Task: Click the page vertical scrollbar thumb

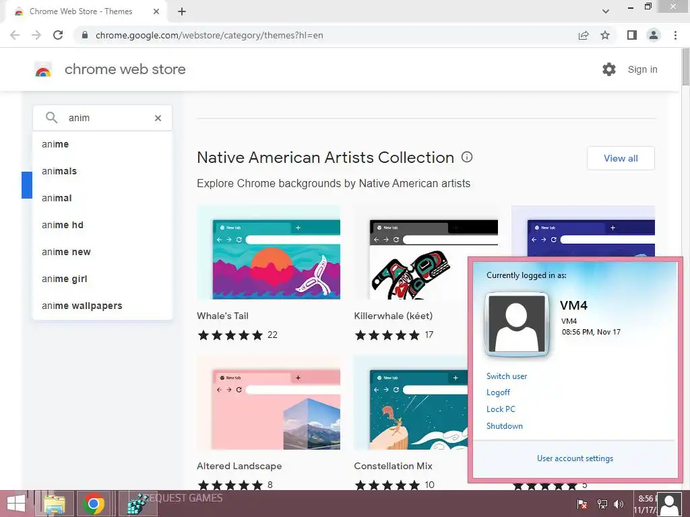Action: point(685,67)
